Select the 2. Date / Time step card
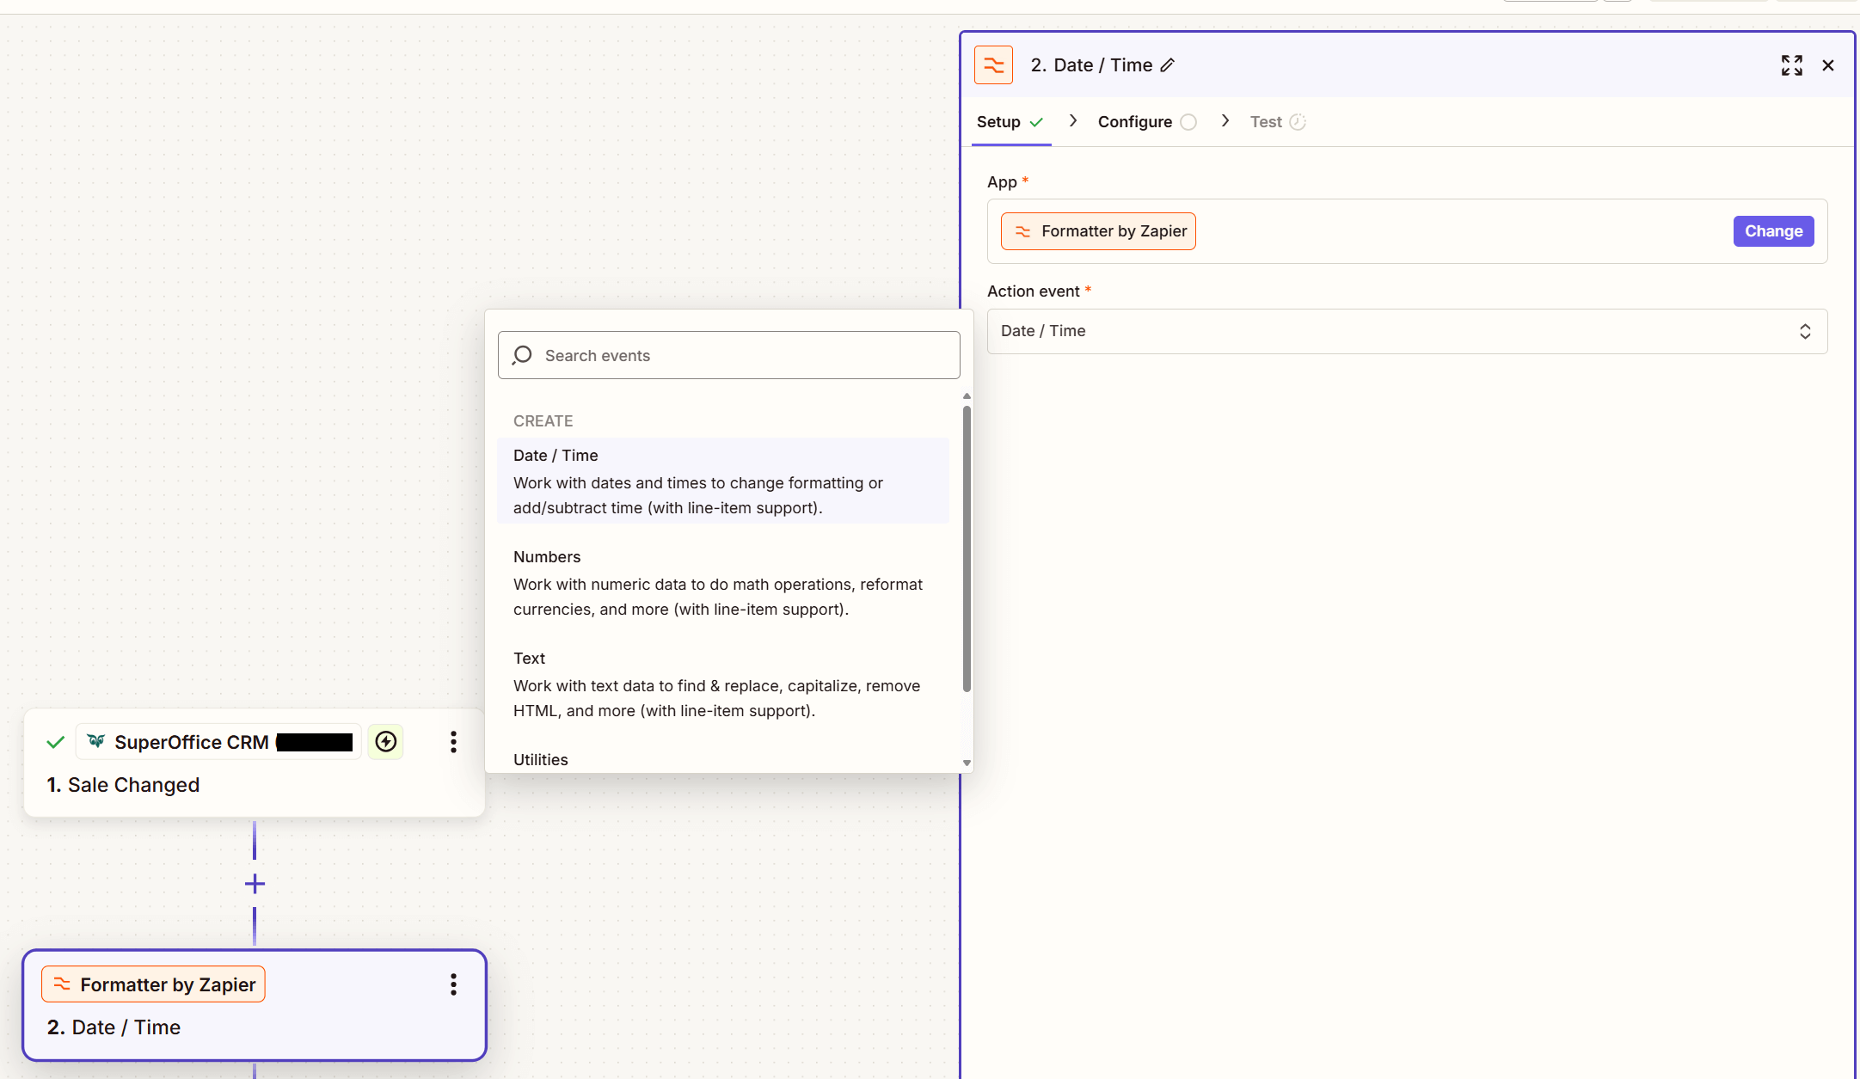Image resolution: width=1860 pixels, height=1079 pixels. (x=255, y=1005)
